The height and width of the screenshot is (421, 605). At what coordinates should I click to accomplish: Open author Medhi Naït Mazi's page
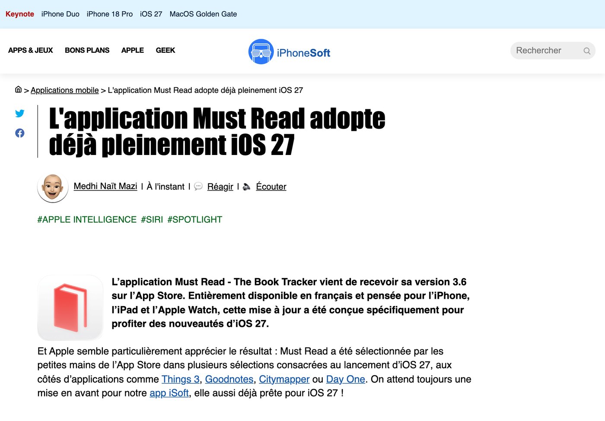[x=105, y=186]
